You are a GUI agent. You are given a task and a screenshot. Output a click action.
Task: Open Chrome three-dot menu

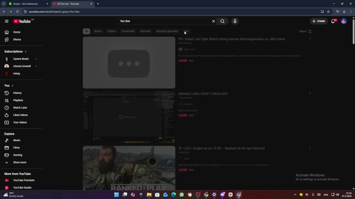click(351, 12)
